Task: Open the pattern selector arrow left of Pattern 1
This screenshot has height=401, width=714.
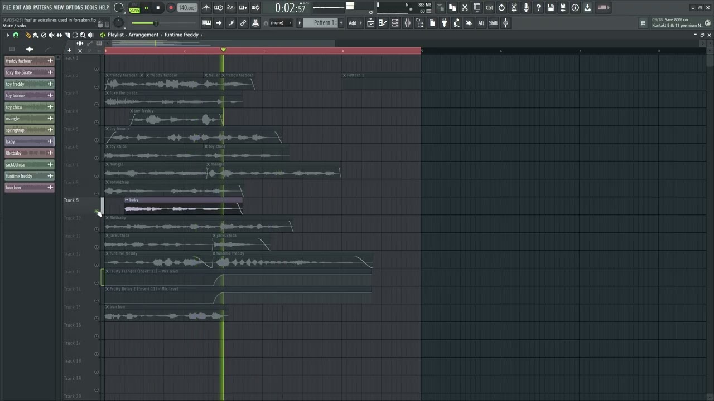Action: [x=300, y=23]
